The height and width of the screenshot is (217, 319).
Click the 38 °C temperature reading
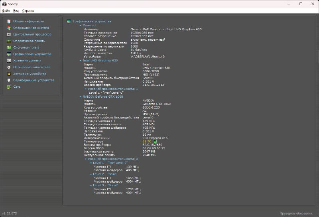click(147, 141)
